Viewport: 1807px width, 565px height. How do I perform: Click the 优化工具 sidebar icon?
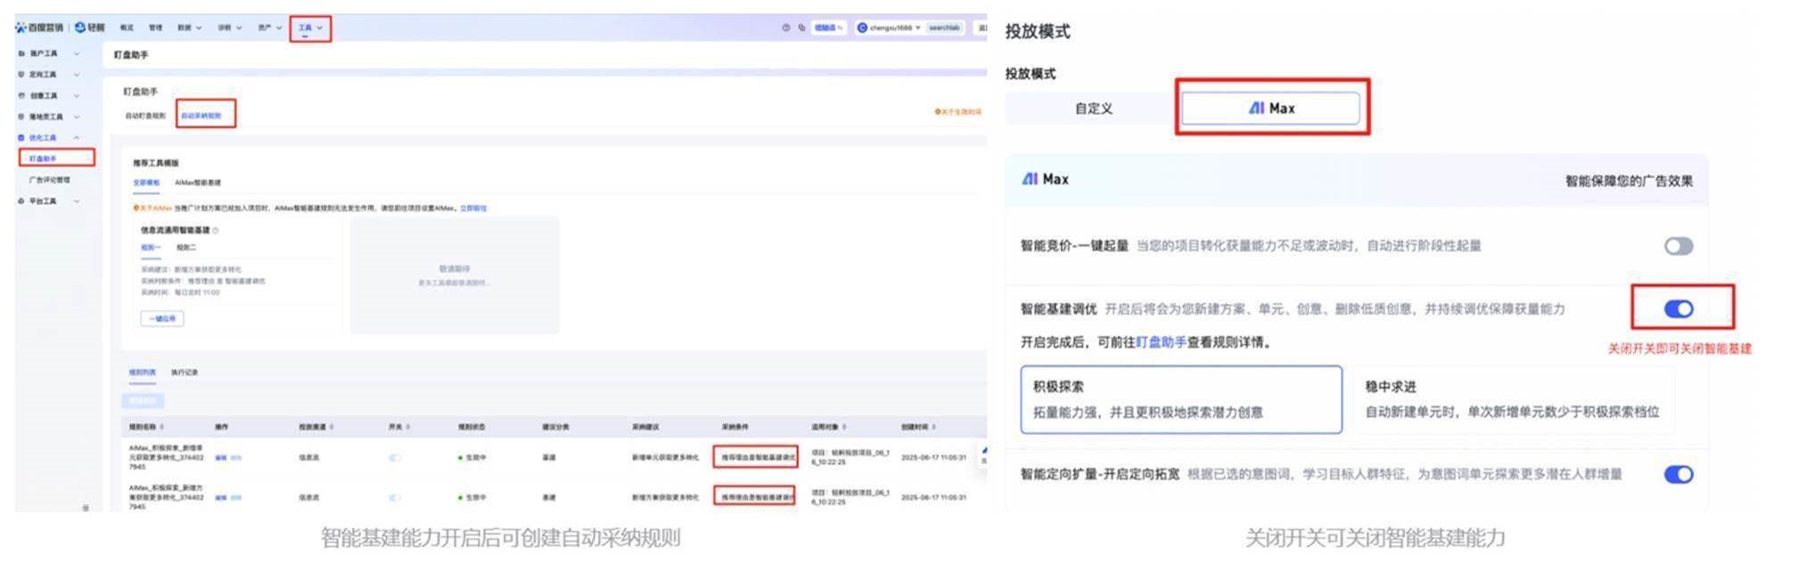(x=21, y=138)
